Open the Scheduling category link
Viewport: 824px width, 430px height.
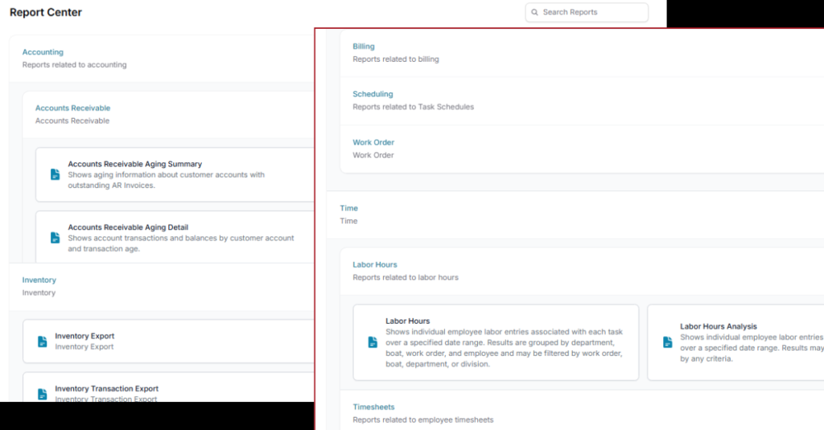(373, 94)
